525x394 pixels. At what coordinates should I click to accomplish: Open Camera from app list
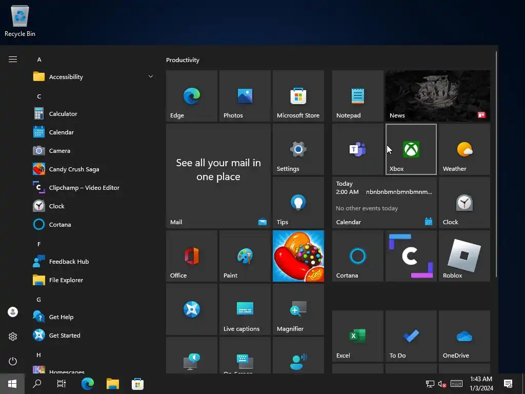(94, 150)
